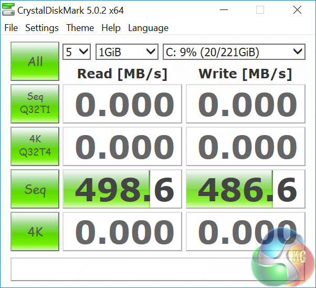Click the 4K read value 0.000
The image size is (316, 288).
(122, 231)
